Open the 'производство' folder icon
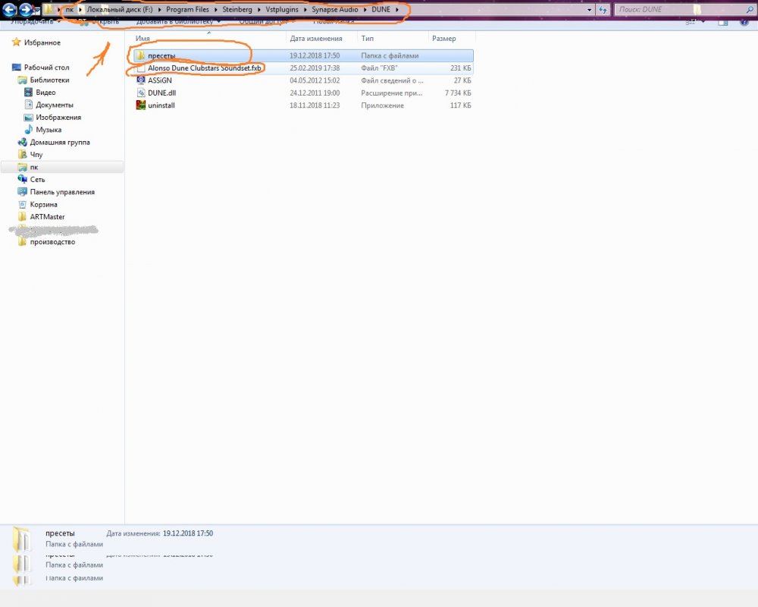This screenshot has width=758, height=607. (x=22, y=241)
